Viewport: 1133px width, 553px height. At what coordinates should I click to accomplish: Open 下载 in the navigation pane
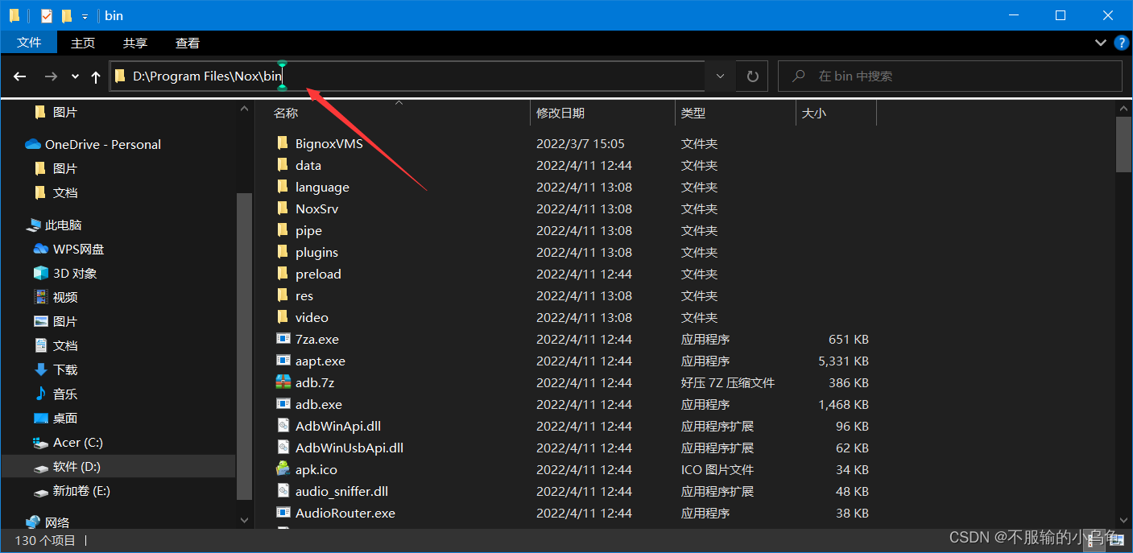point(65,370)
